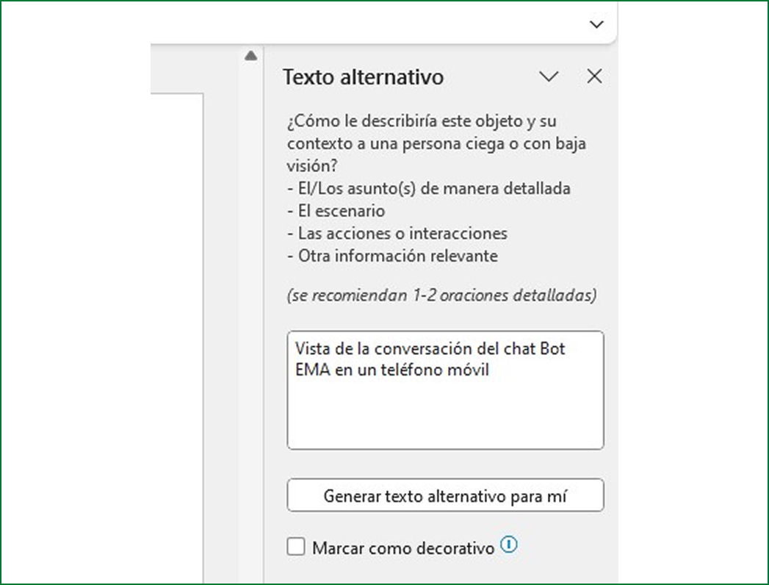Place cursor after the word móvil
Viewport: 769px width, 585px height.
click(x=490, y=370)
